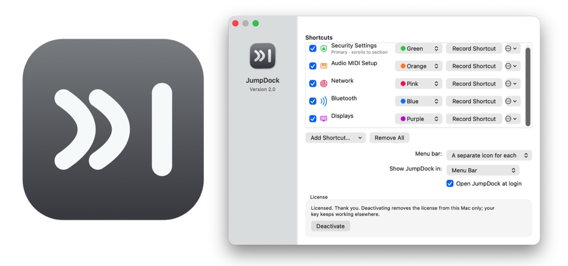Open the Menu bar icon style dropdown
The height and width of the screenshot is (266, 568).
489,155
